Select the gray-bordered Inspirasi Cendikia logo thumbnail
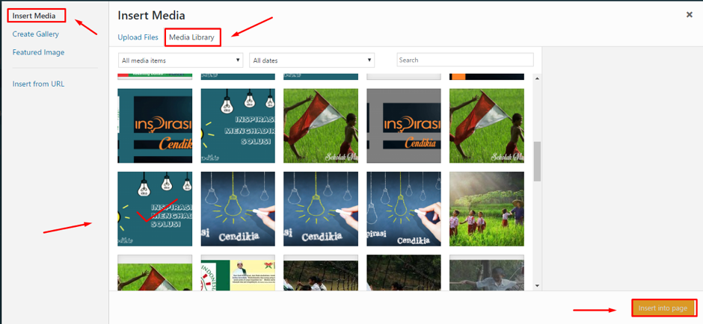The width and height of the screenshot is (703, 324). (404, 125)
